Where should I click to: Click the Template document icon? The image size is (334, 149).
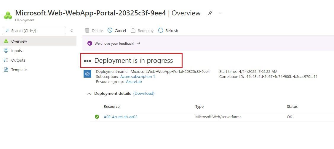[6, 70]
